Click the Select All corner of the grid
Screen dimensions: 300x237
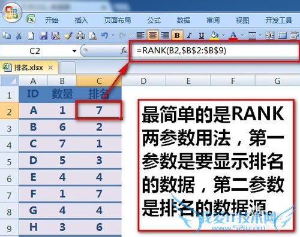pos(10,81)
